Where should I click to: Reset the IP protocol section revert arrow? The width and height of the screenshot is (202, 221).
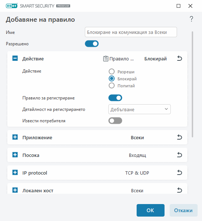point(180,172)
